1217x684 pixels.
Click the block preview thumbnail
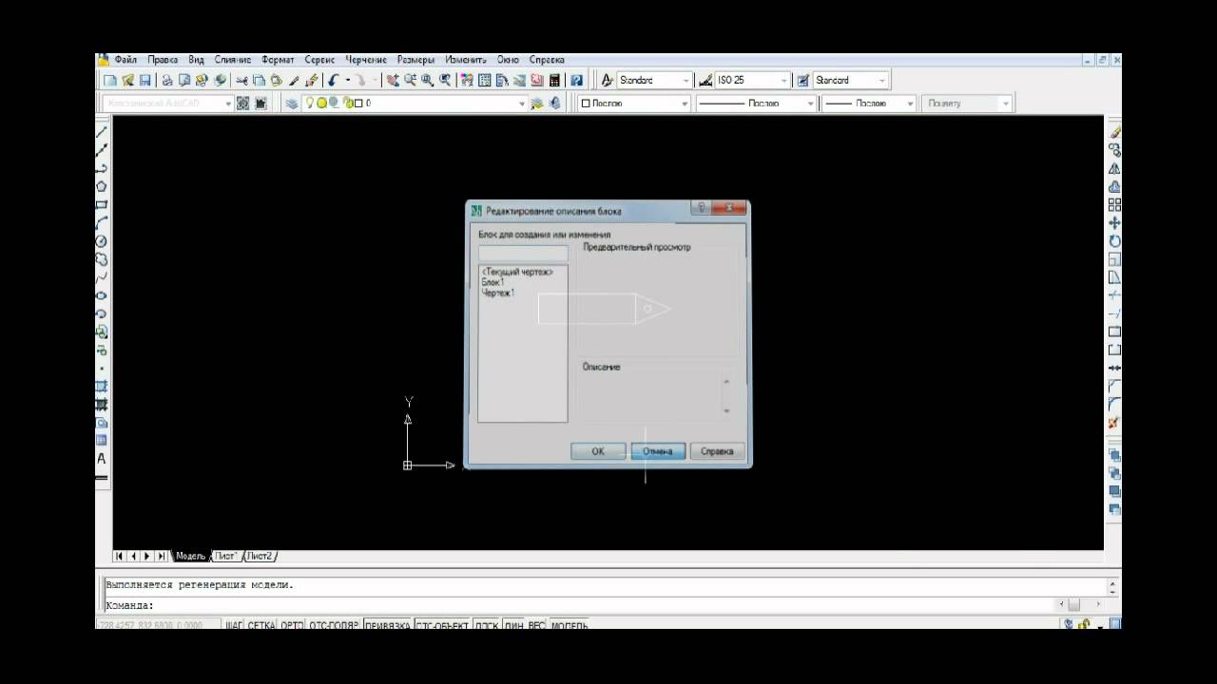click(657, 304)
